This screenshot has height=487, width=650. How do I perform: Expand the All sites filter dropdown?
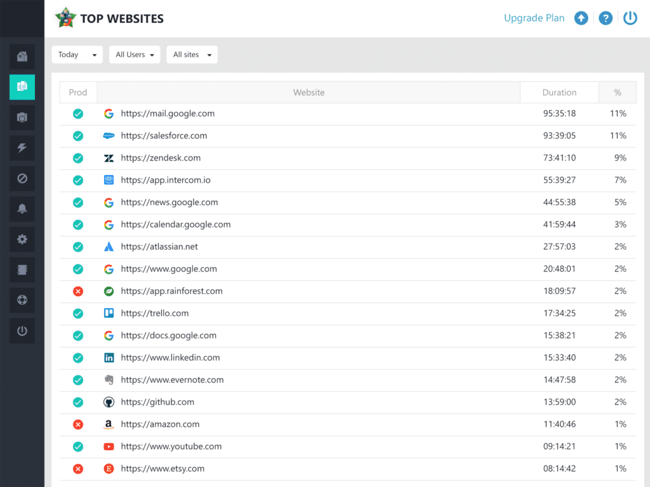pos(192,55)
